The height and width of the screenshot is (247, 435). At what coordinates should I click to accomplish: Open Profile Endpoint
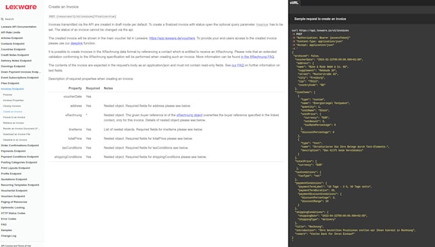(x=11, y=174)
